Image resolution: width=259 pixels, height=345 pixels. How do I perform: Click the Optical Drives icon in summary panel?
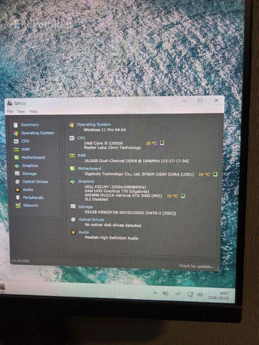click(73, 220)
